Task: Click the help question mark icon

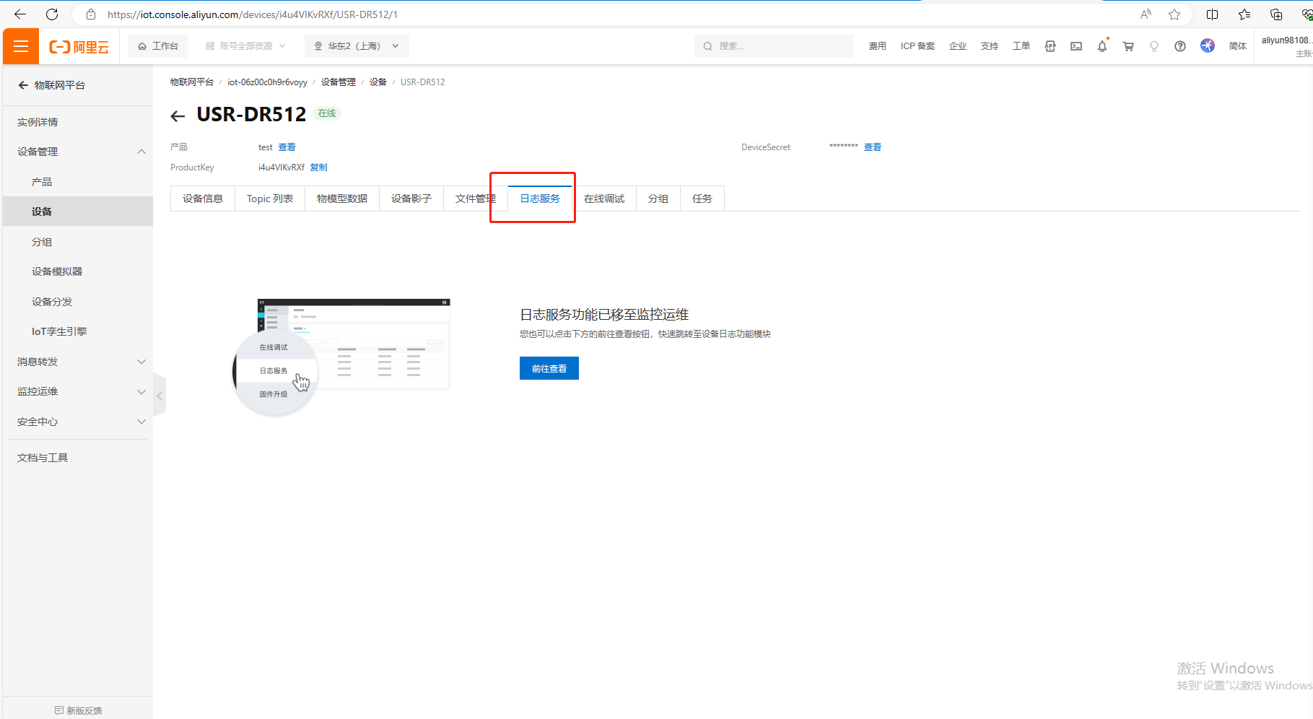Action: (x=1179, y=46)
